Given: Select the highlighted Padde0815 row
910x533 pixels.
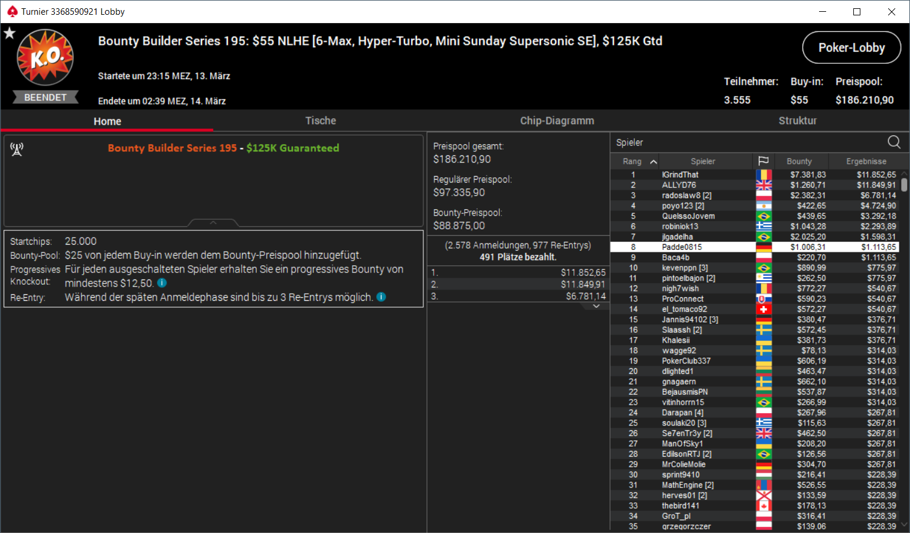Looking at the screenshot, I should [755, 247].
